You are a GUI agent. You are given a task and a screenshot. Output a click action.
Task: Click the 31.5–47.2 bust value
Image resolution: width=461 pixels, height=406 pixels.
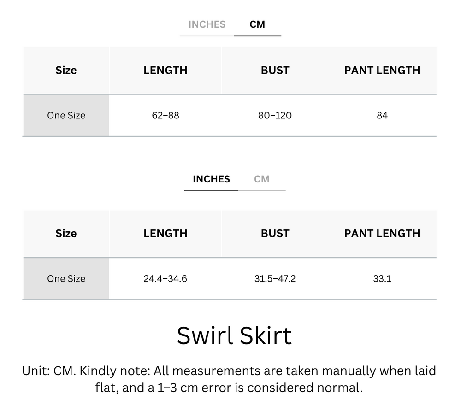pyautogui.click(x=275, y=278)
